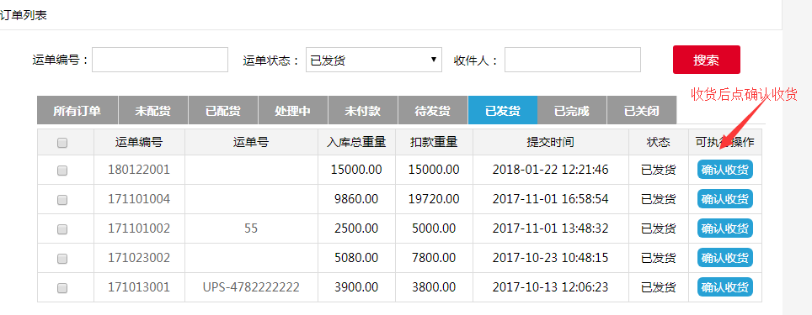The height and width of the screenshot is (315, 812).
Task: Click total weight value 2500.00
Action: [356, 228]
